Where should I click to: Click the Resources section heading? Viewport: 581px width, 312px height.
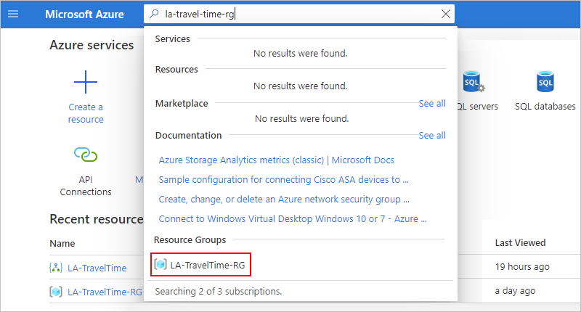176,69
